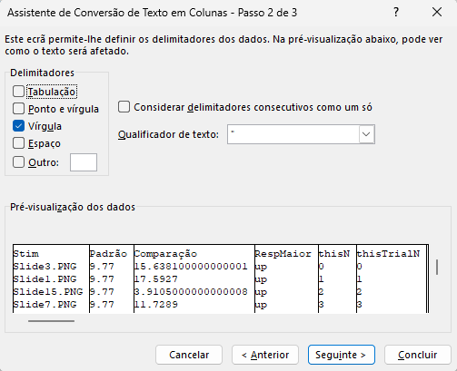Click the Slide15.PNG cell in preview

point(48,292)
